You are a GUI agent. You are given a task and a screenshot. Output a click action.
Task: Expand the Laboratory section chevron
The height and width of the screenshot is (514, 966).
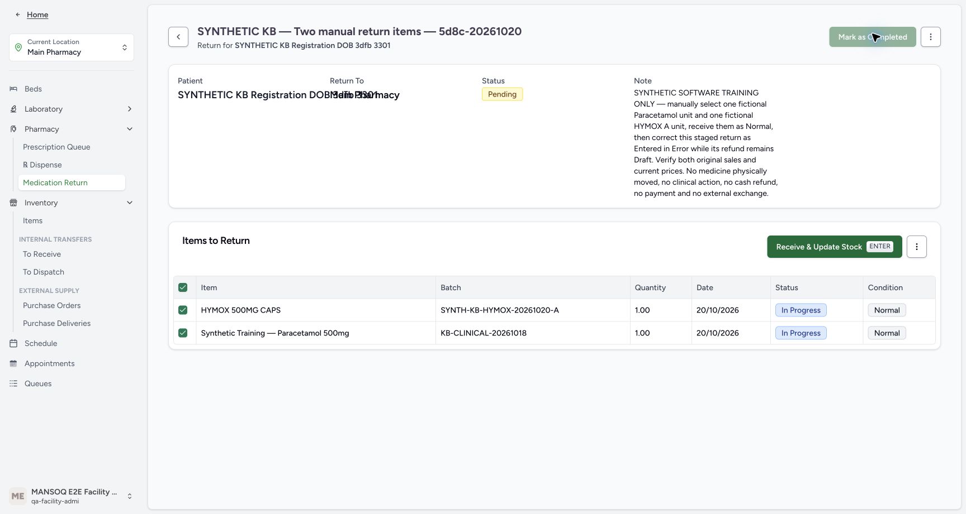coord(130,109)
